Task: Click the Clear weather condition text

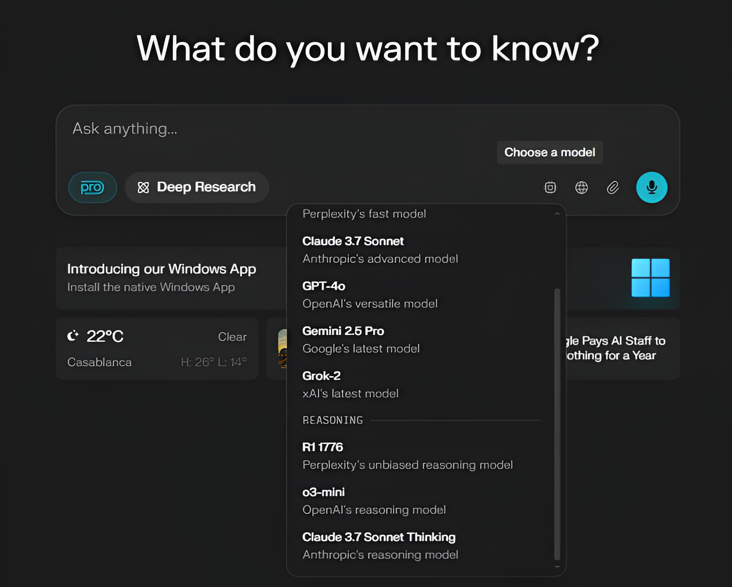Action: pos(232,337)
